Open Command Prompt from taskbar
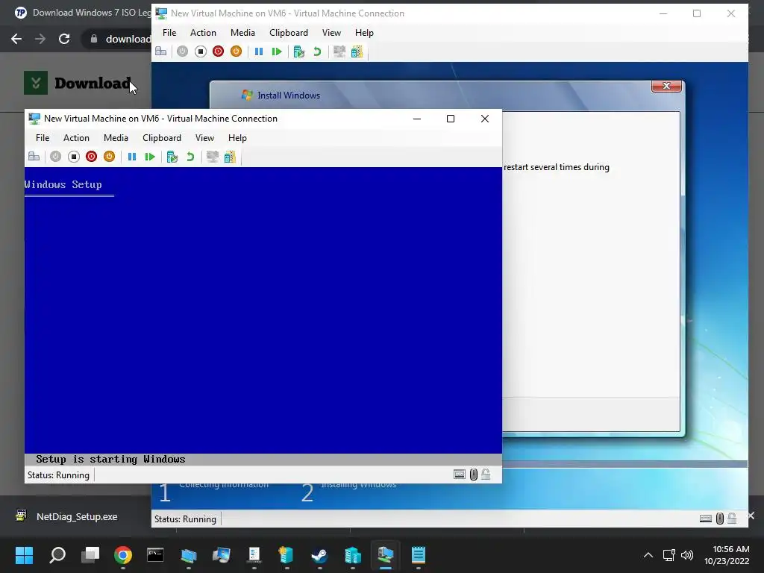Viewport: 764px width, 573px height. (x=155, y=555)
